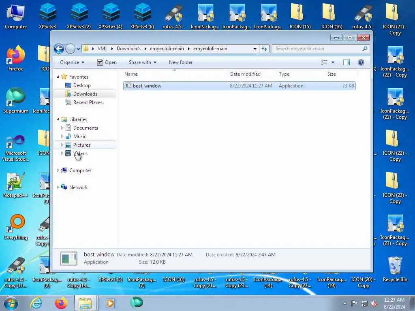Open Windows Media Player taskbar icon
This screenshot has width=415, height=311.
(110, 303)
